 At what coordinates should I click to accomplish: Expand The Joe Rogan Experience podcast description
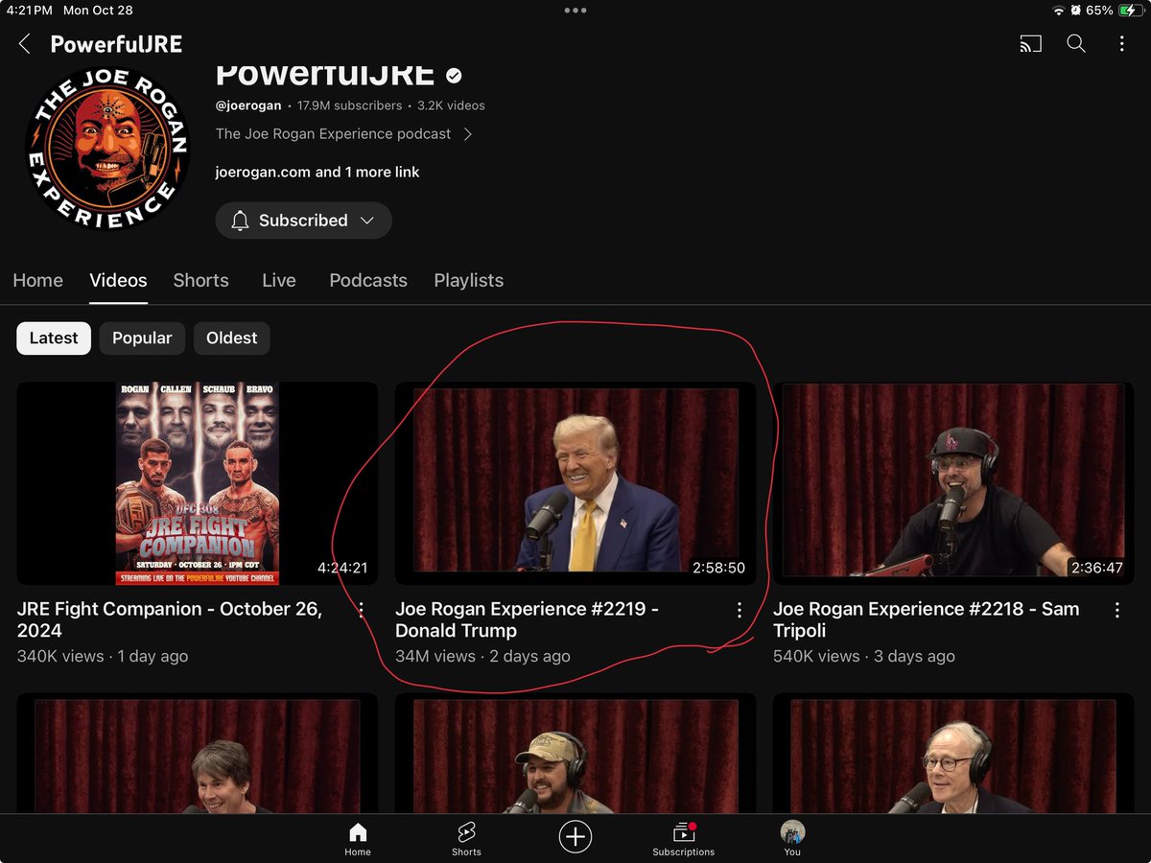tap(344, 134)
